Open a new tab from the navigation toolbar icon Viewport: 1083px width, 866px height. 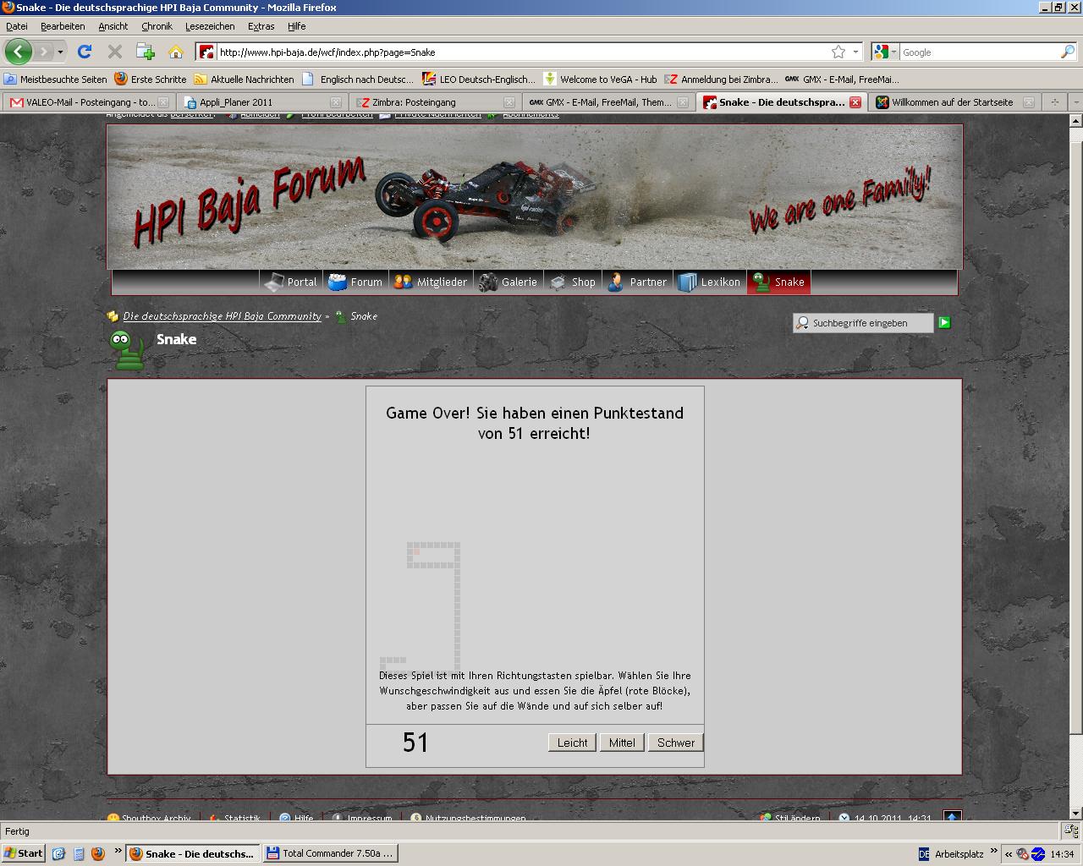click(146, 52)
